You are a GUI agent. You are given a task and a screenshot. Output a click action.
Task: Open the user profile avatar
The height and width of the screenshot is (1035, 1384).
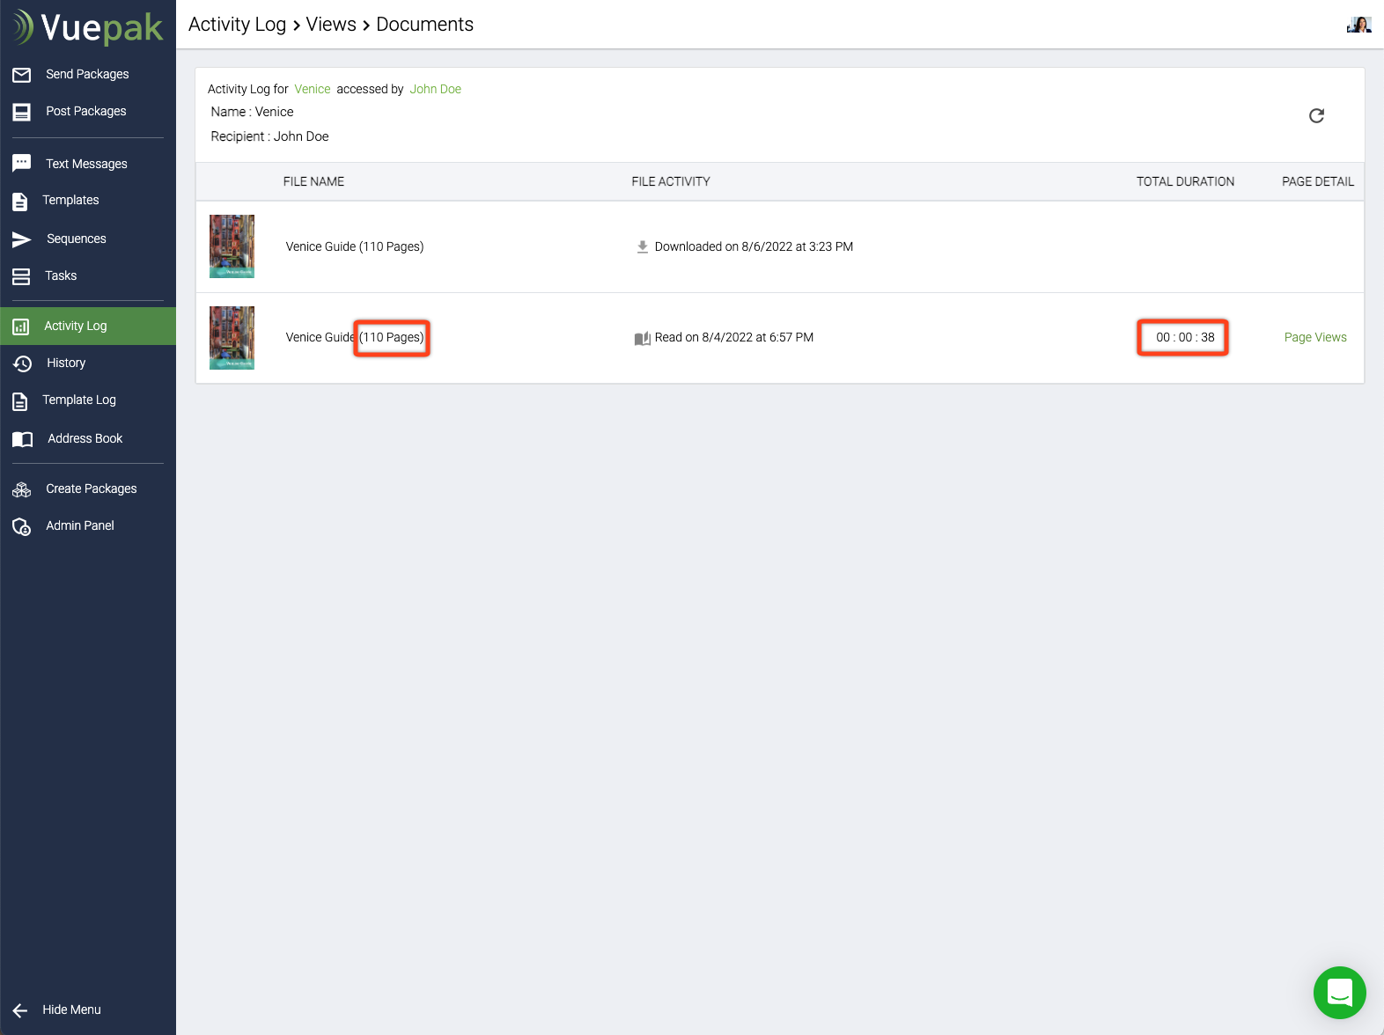click(x=1358, y=25)
